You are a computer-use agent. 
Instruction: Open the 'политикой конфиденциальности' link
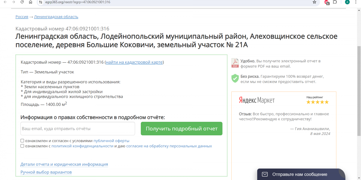[x=82, y=146]
